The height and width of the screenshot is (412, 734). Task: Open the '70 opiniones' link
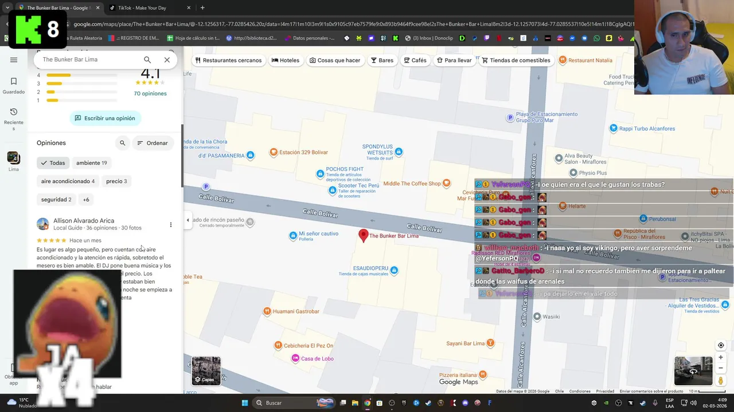[150, 93]
